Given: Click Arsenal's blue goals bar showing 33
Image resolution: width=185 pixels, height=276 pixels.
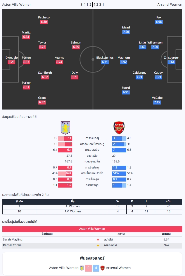Looking at the screenshot, I should pos(117,138).
